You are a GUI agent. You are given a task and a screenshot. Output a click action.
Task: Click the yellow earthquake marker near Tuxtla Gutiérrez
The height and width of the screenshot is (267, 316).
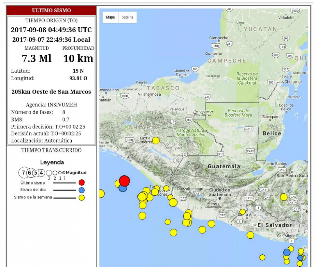click(x=155, y=140)
